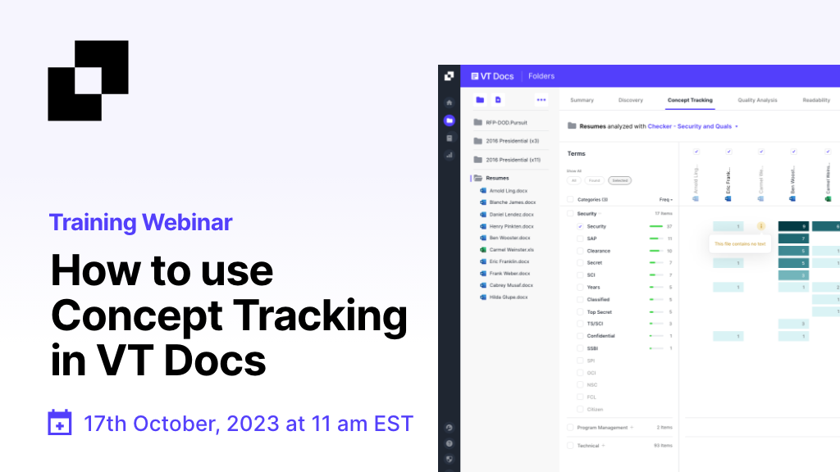840x472 pixels.
Task: Click the new folder icon above the file list
Action: [480, 100]
